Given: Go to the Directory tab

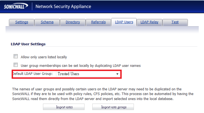Looking at the screenshot, I should click(73, 22).
